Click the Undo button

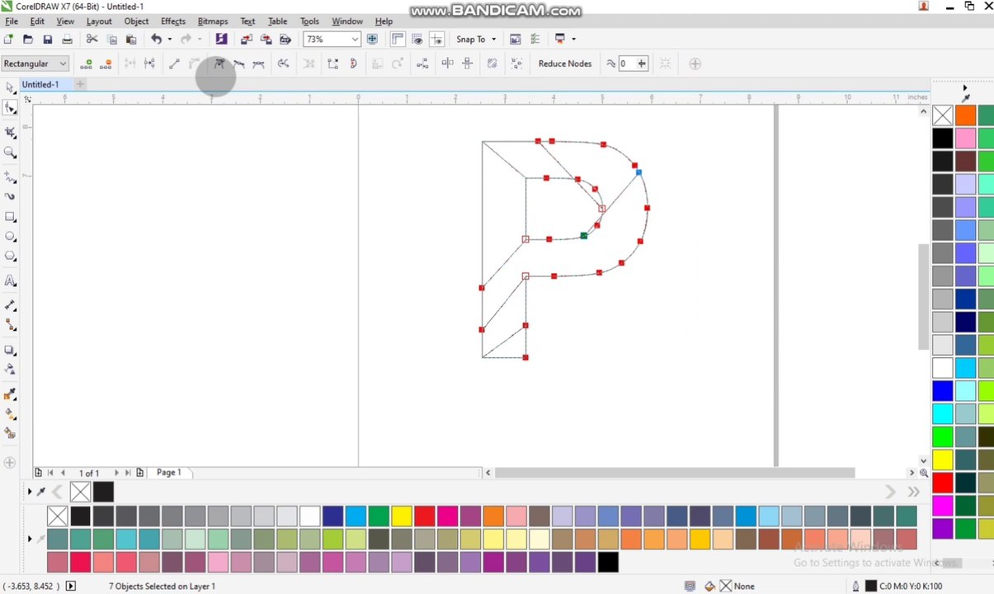[156, 39]
